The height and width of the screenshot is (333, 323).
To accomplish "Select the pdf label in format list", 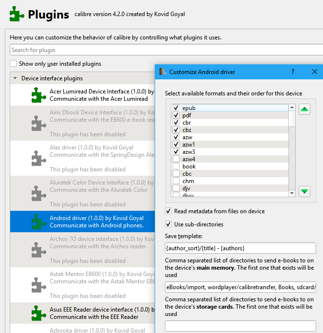I will (187, 115).
